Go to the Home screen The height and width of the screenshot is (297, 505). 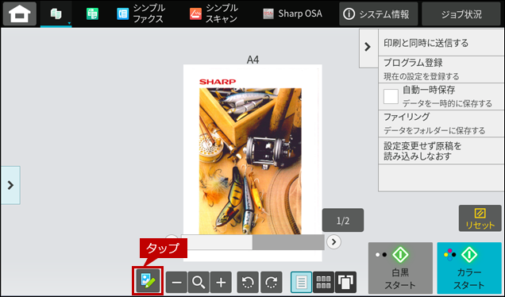20,13
